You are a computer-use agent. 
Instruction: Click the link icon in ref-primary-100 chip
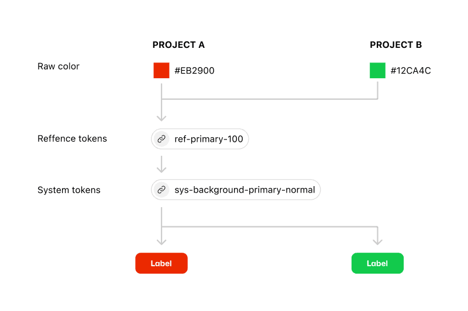(161, 139)
